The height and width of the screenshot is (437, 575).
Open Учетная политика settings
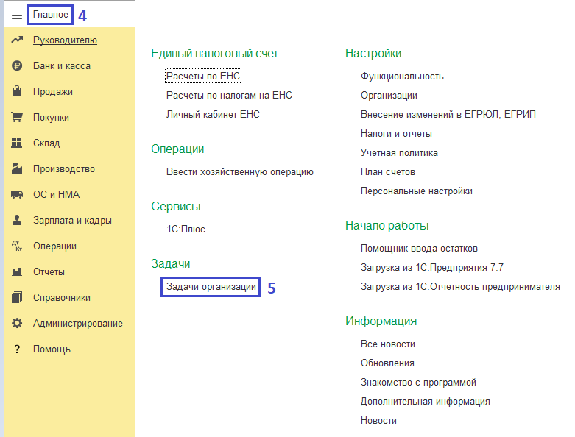(399, 152)
